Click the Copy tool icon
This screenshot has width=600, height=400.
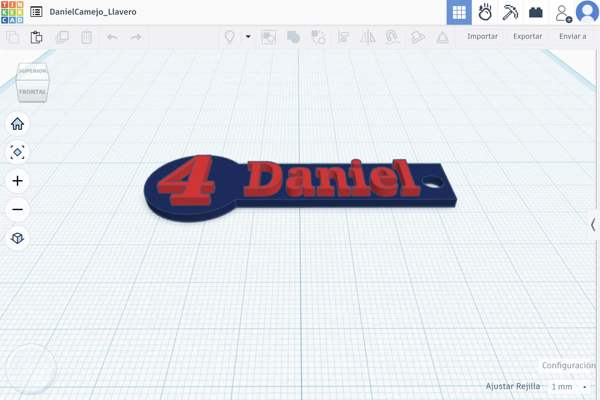click(x=12, y=37)
